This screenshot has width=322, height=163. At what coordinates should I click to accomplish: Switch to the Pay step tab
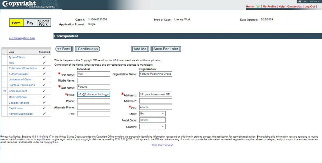pyautogui.click(x=30, y=23)
